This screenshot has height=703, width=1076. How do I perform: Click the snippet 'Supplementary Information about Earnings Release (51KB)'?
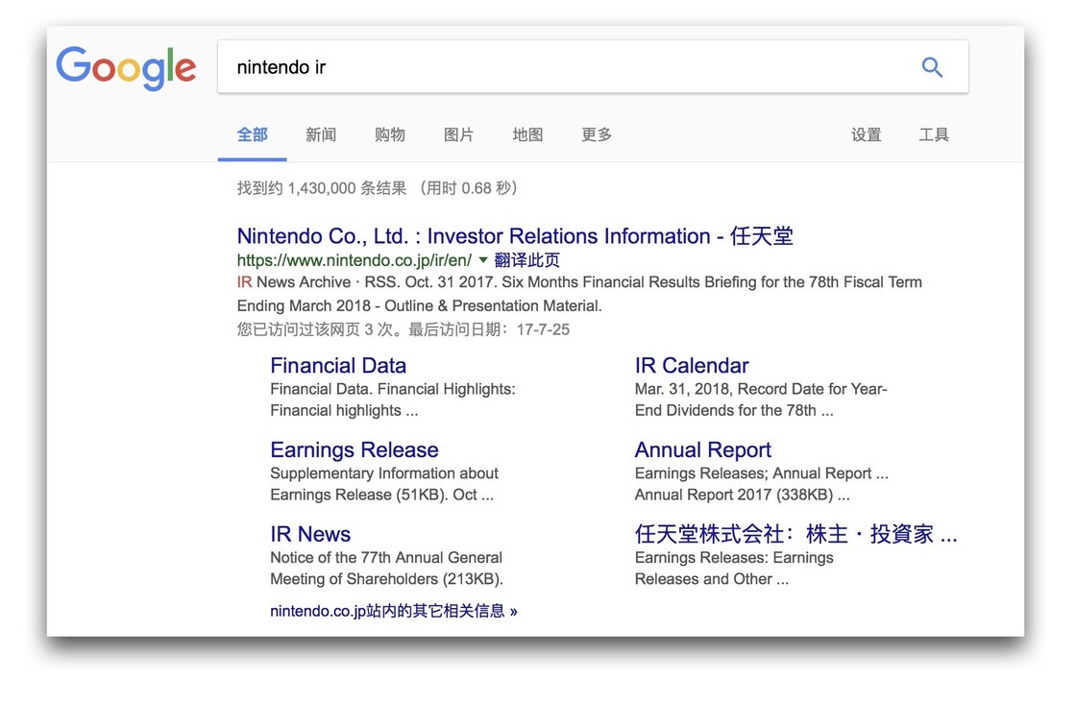click(x=384, y=483)
